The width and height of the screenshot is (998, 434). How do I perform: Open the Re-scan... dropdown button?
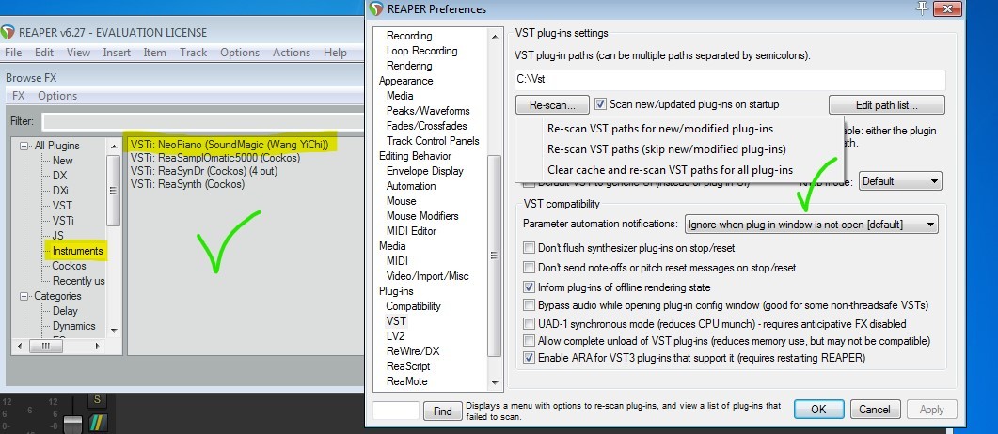tap(552, 104)
